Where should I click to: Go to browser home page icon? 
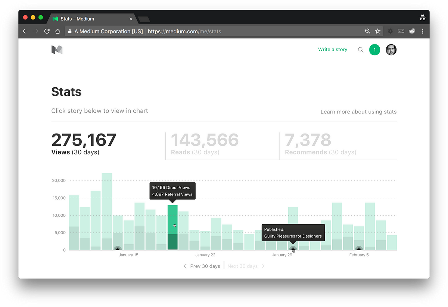click(57, 31)
